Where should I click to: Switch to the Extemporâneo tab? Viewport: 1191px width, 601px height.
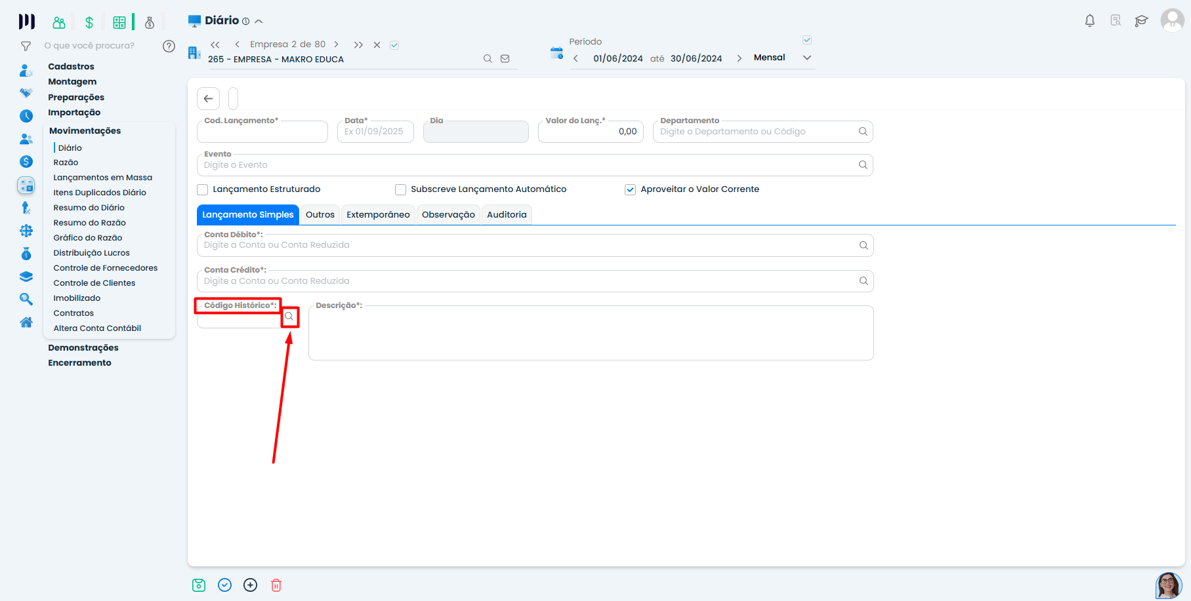378,215
